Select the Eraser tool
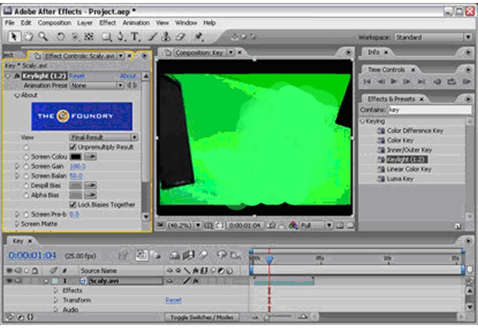The width and height of the screenshot is (478, 328). point(180,37)
